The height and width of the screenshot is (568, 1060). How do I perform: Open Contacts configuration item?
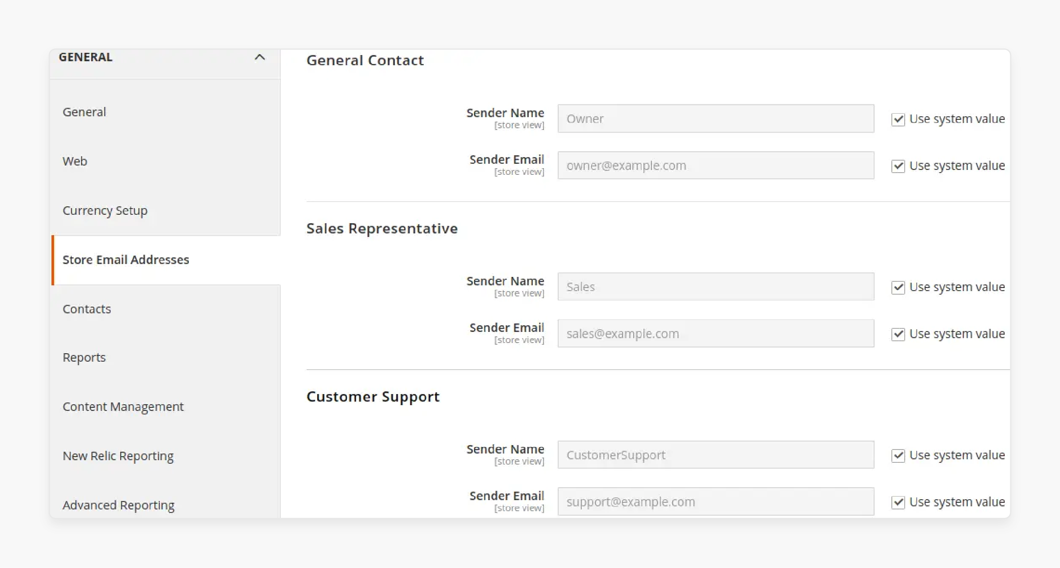click(x=87, y=309)
